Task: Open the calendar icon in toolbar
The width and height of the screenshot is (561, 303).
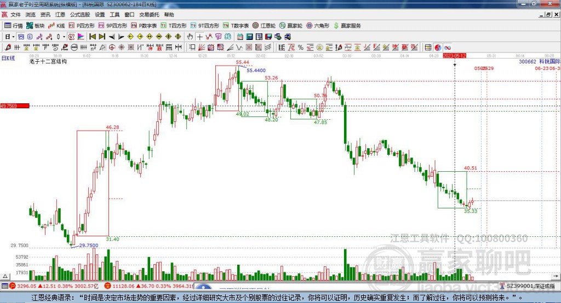Action: tap(240, 37)
